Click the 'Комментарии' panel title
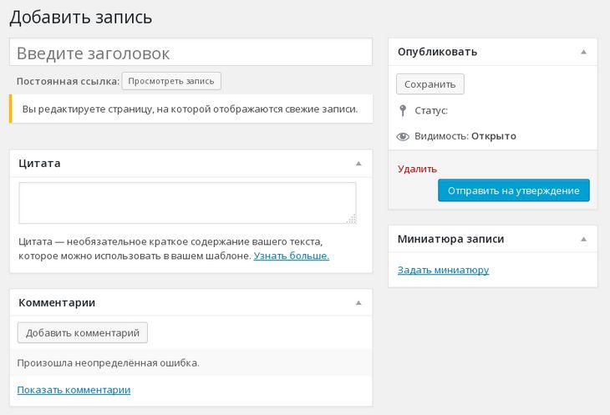 pyautogui.click(x=57, y=302)
